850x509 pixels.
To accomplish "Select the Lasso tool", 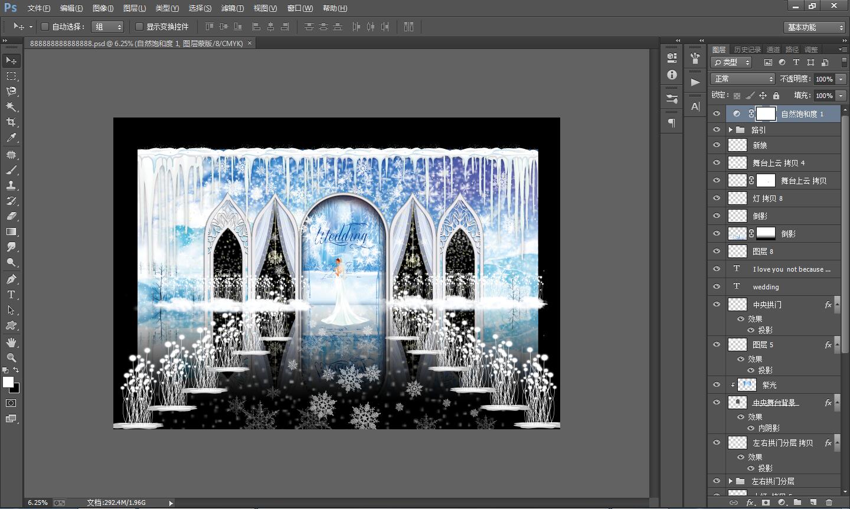I will coord(11,91).
